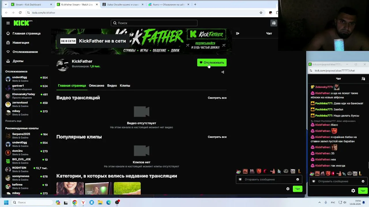Open a new browser tab
The width and height of the screenshot is (369, 207).
pos(195,5)
